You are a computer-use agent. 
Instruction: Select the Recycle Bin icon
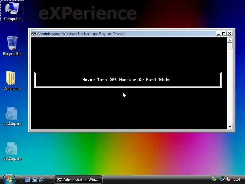12,46
